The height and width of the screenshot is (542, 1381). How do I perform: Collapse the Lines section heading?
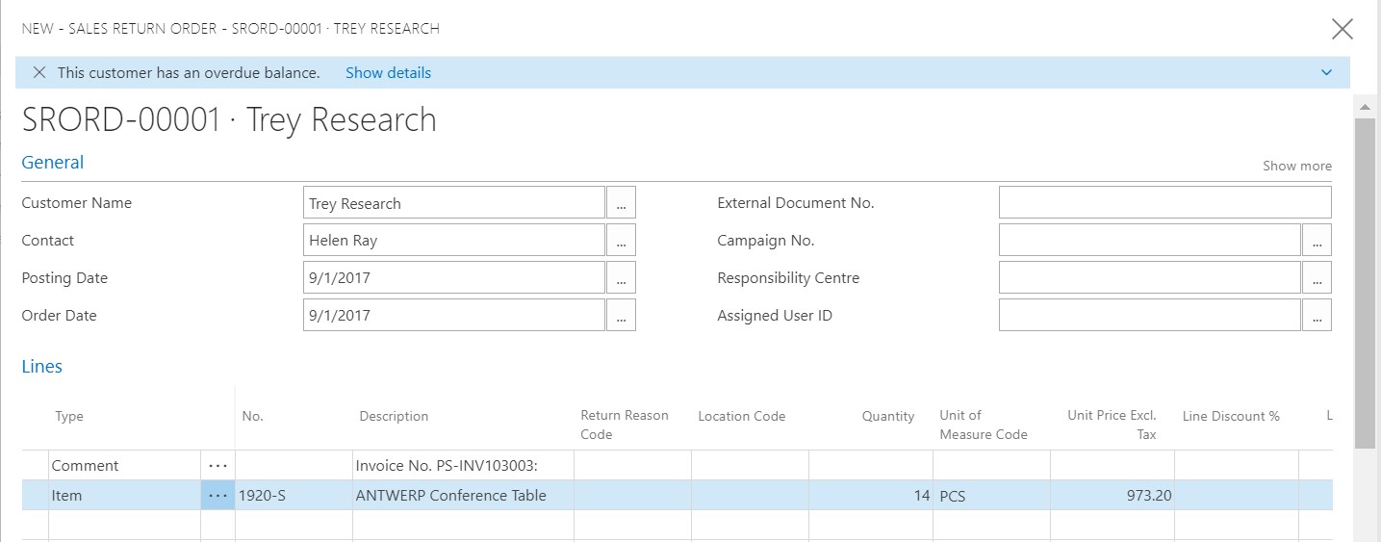coord(42,366)
